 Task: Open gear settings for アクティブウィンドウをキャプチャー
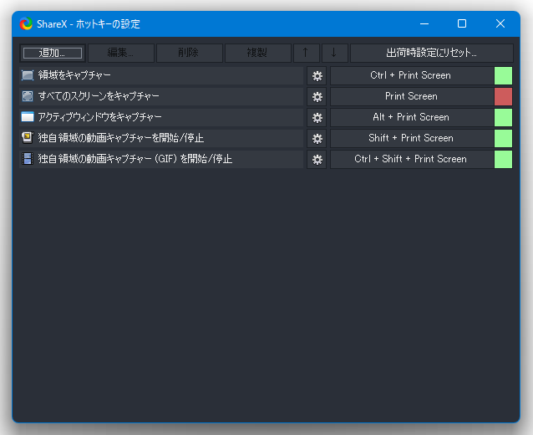[x=317, y=118]
